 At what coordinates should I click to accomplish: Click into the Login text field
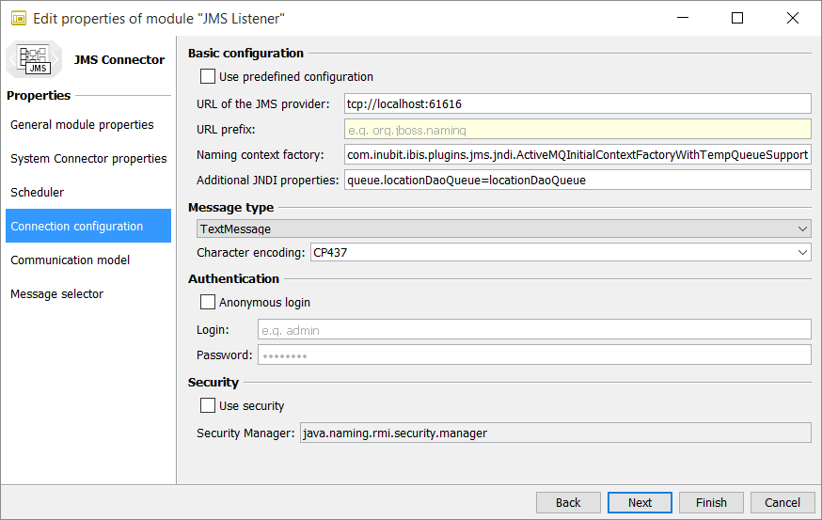pyautogui.click(x=533, y=329)
